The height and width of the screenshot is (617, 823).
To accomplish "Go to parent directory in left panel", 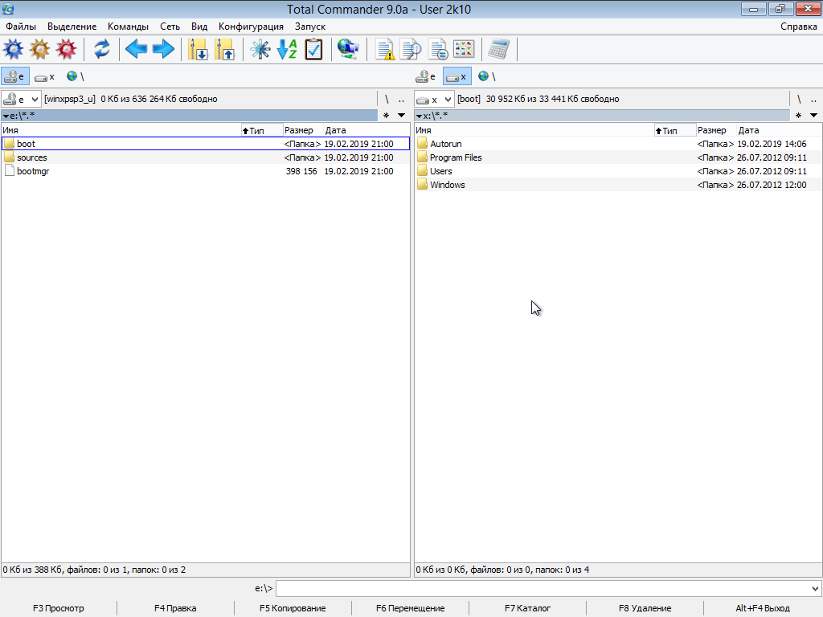I will coord(402,99).
